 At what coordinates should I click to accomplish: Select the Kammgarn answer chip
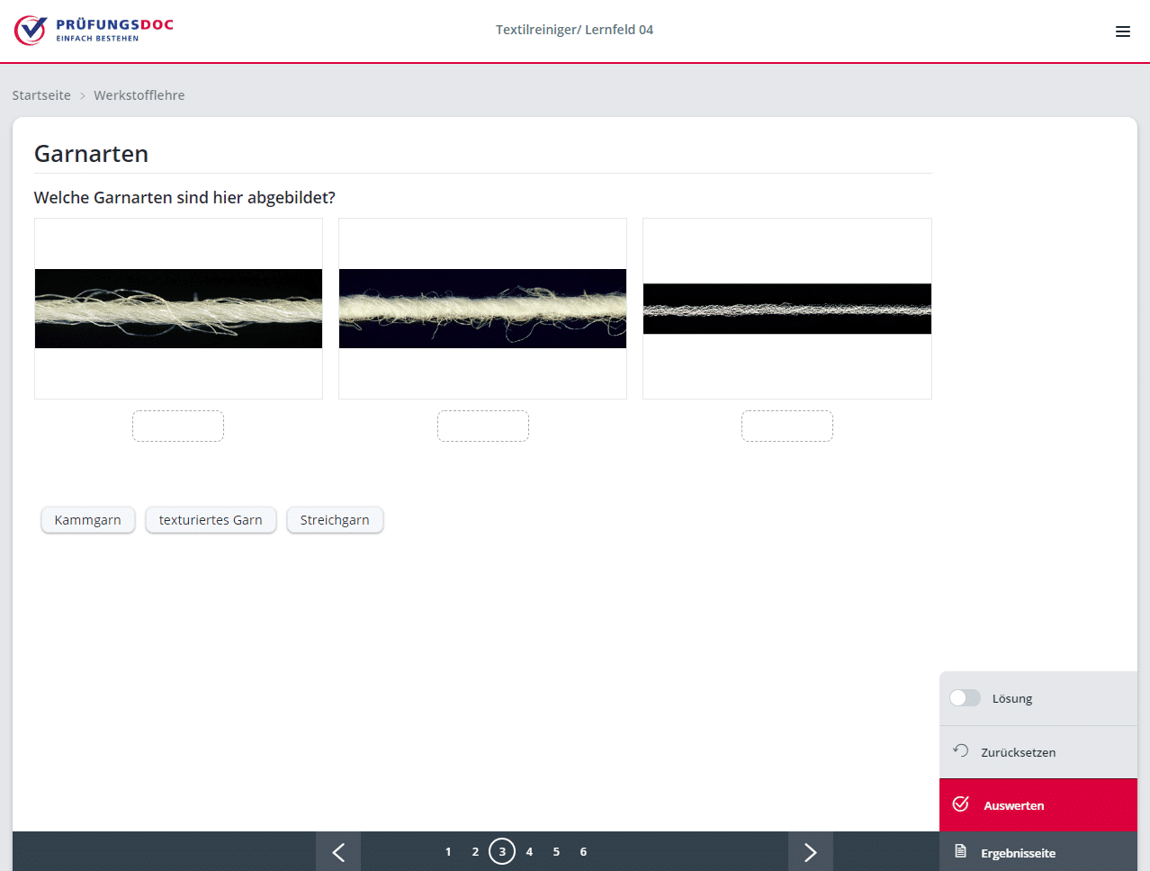87,520
